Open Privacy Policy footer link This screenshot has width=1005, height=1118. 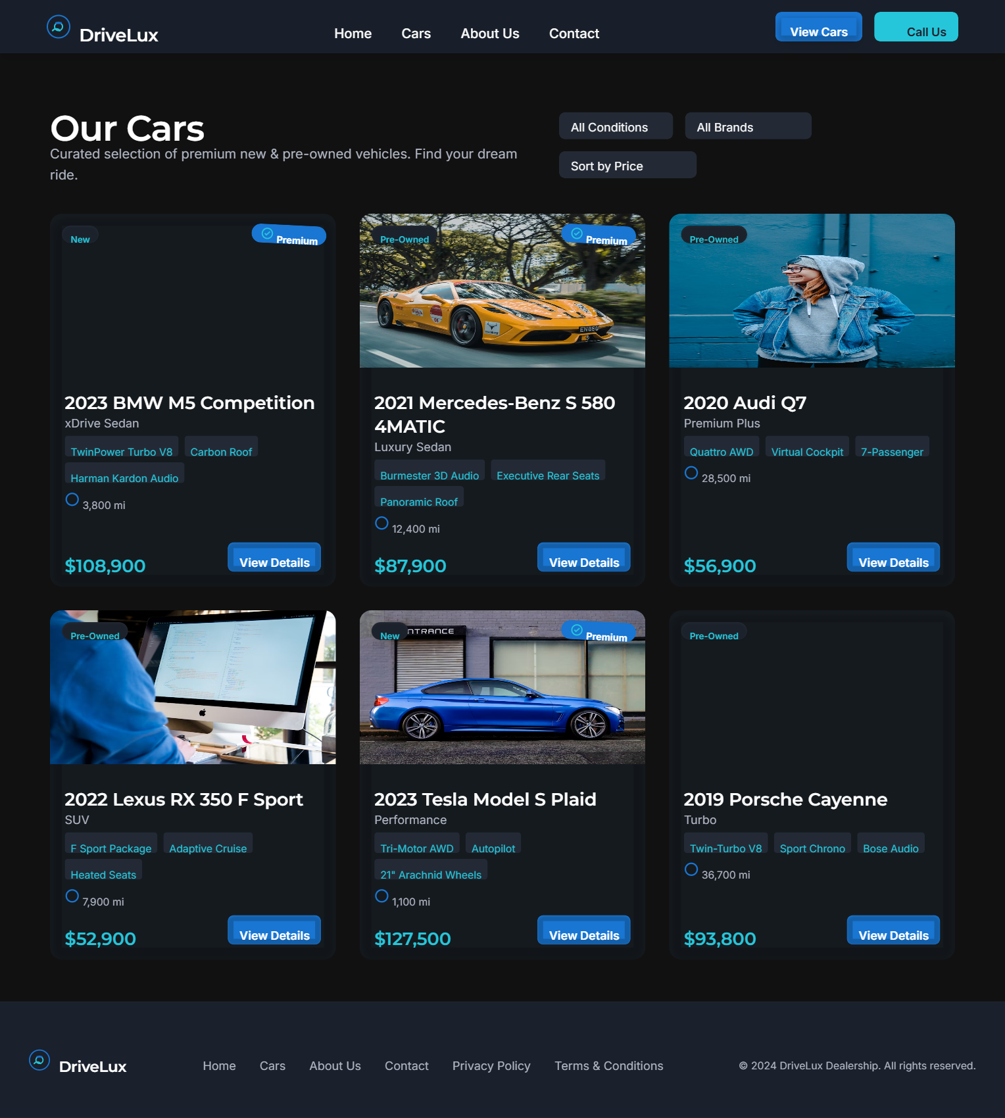coord(491,1066)
